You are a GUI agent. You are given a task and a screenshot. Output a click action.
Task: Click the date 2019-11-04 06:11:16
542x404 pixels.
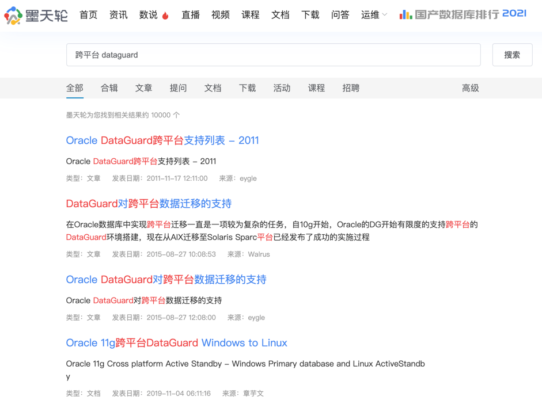tap(179, 394)
